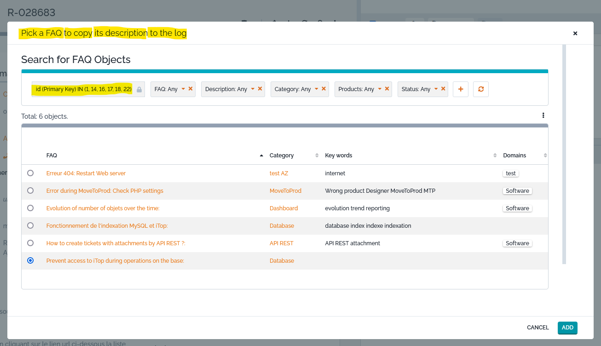Remove the Products: Any filter

point(387,89)
